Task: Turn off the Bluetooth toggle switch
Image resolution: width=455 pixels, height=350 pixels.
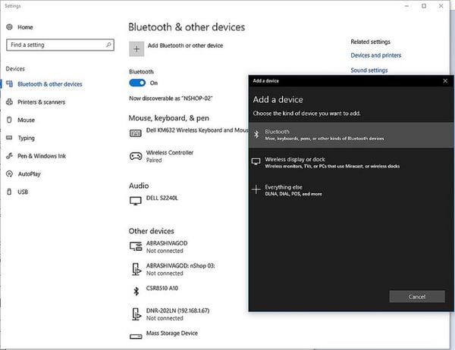Action: [x=137, y=83]
